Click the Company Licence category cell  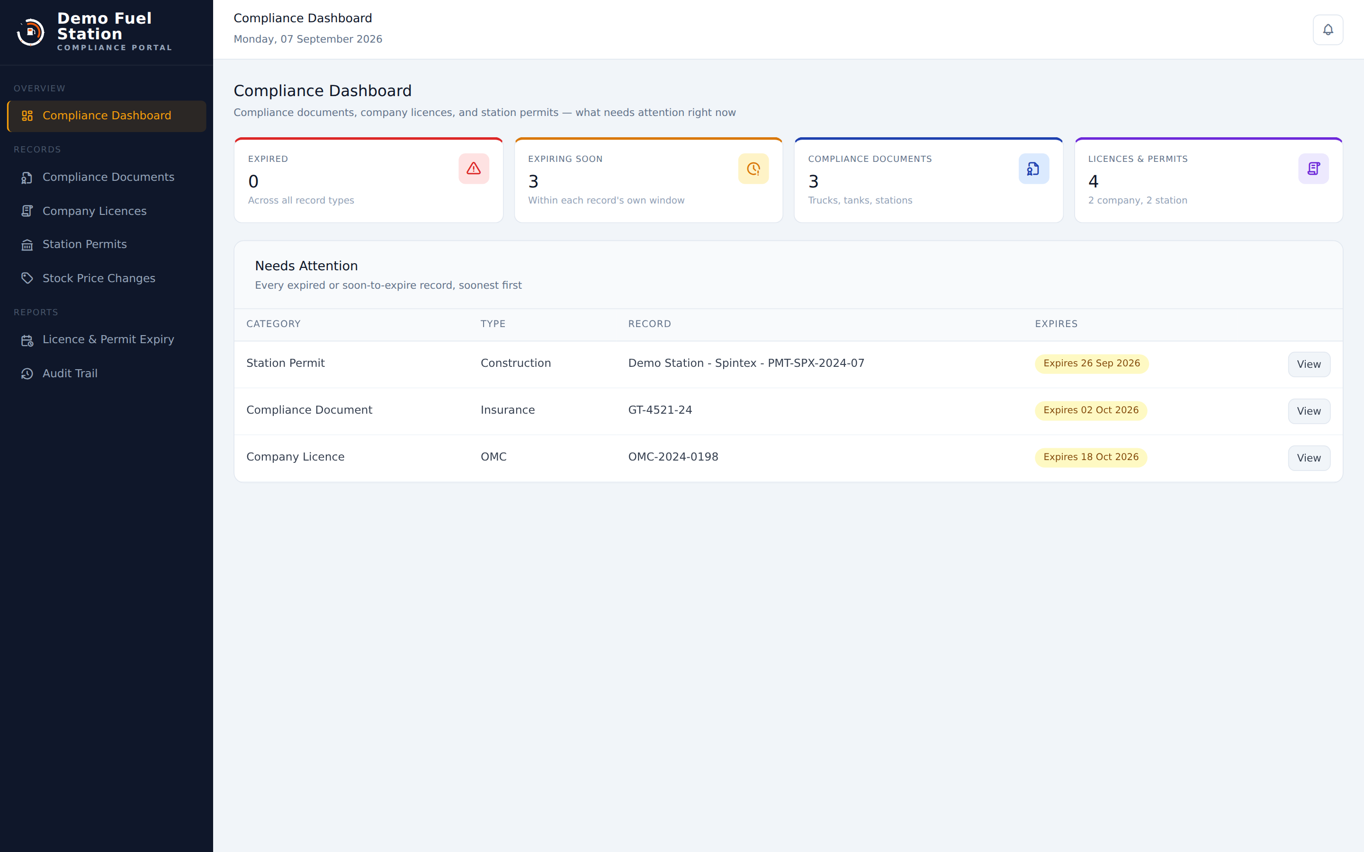[295, 457]
